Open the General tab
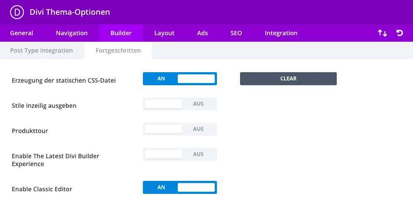The width and height of the screenshot is (413, 210). coord(22,33)
